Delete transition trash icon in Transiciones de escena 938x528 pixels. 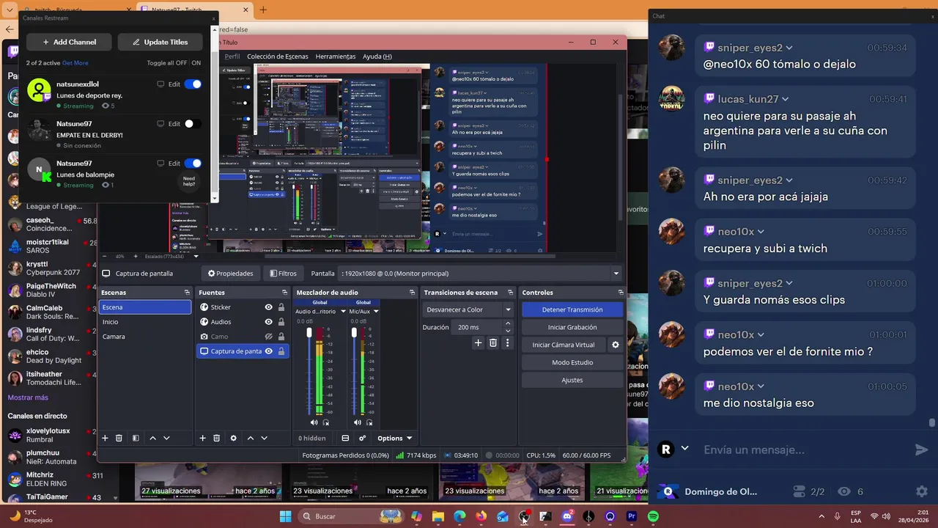[x=493, y=342]
